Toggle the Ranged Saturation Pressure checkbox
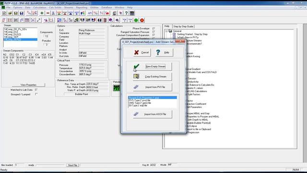307x173 pixels. coord(153,32)
